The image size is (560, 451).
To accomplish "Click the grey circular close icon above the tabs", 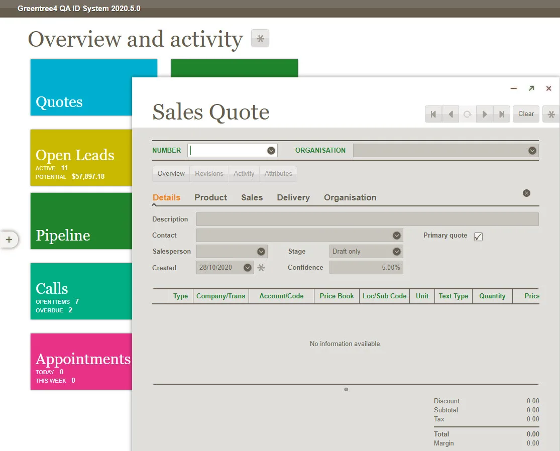I will pyautogui.click(x=526, y=193).
